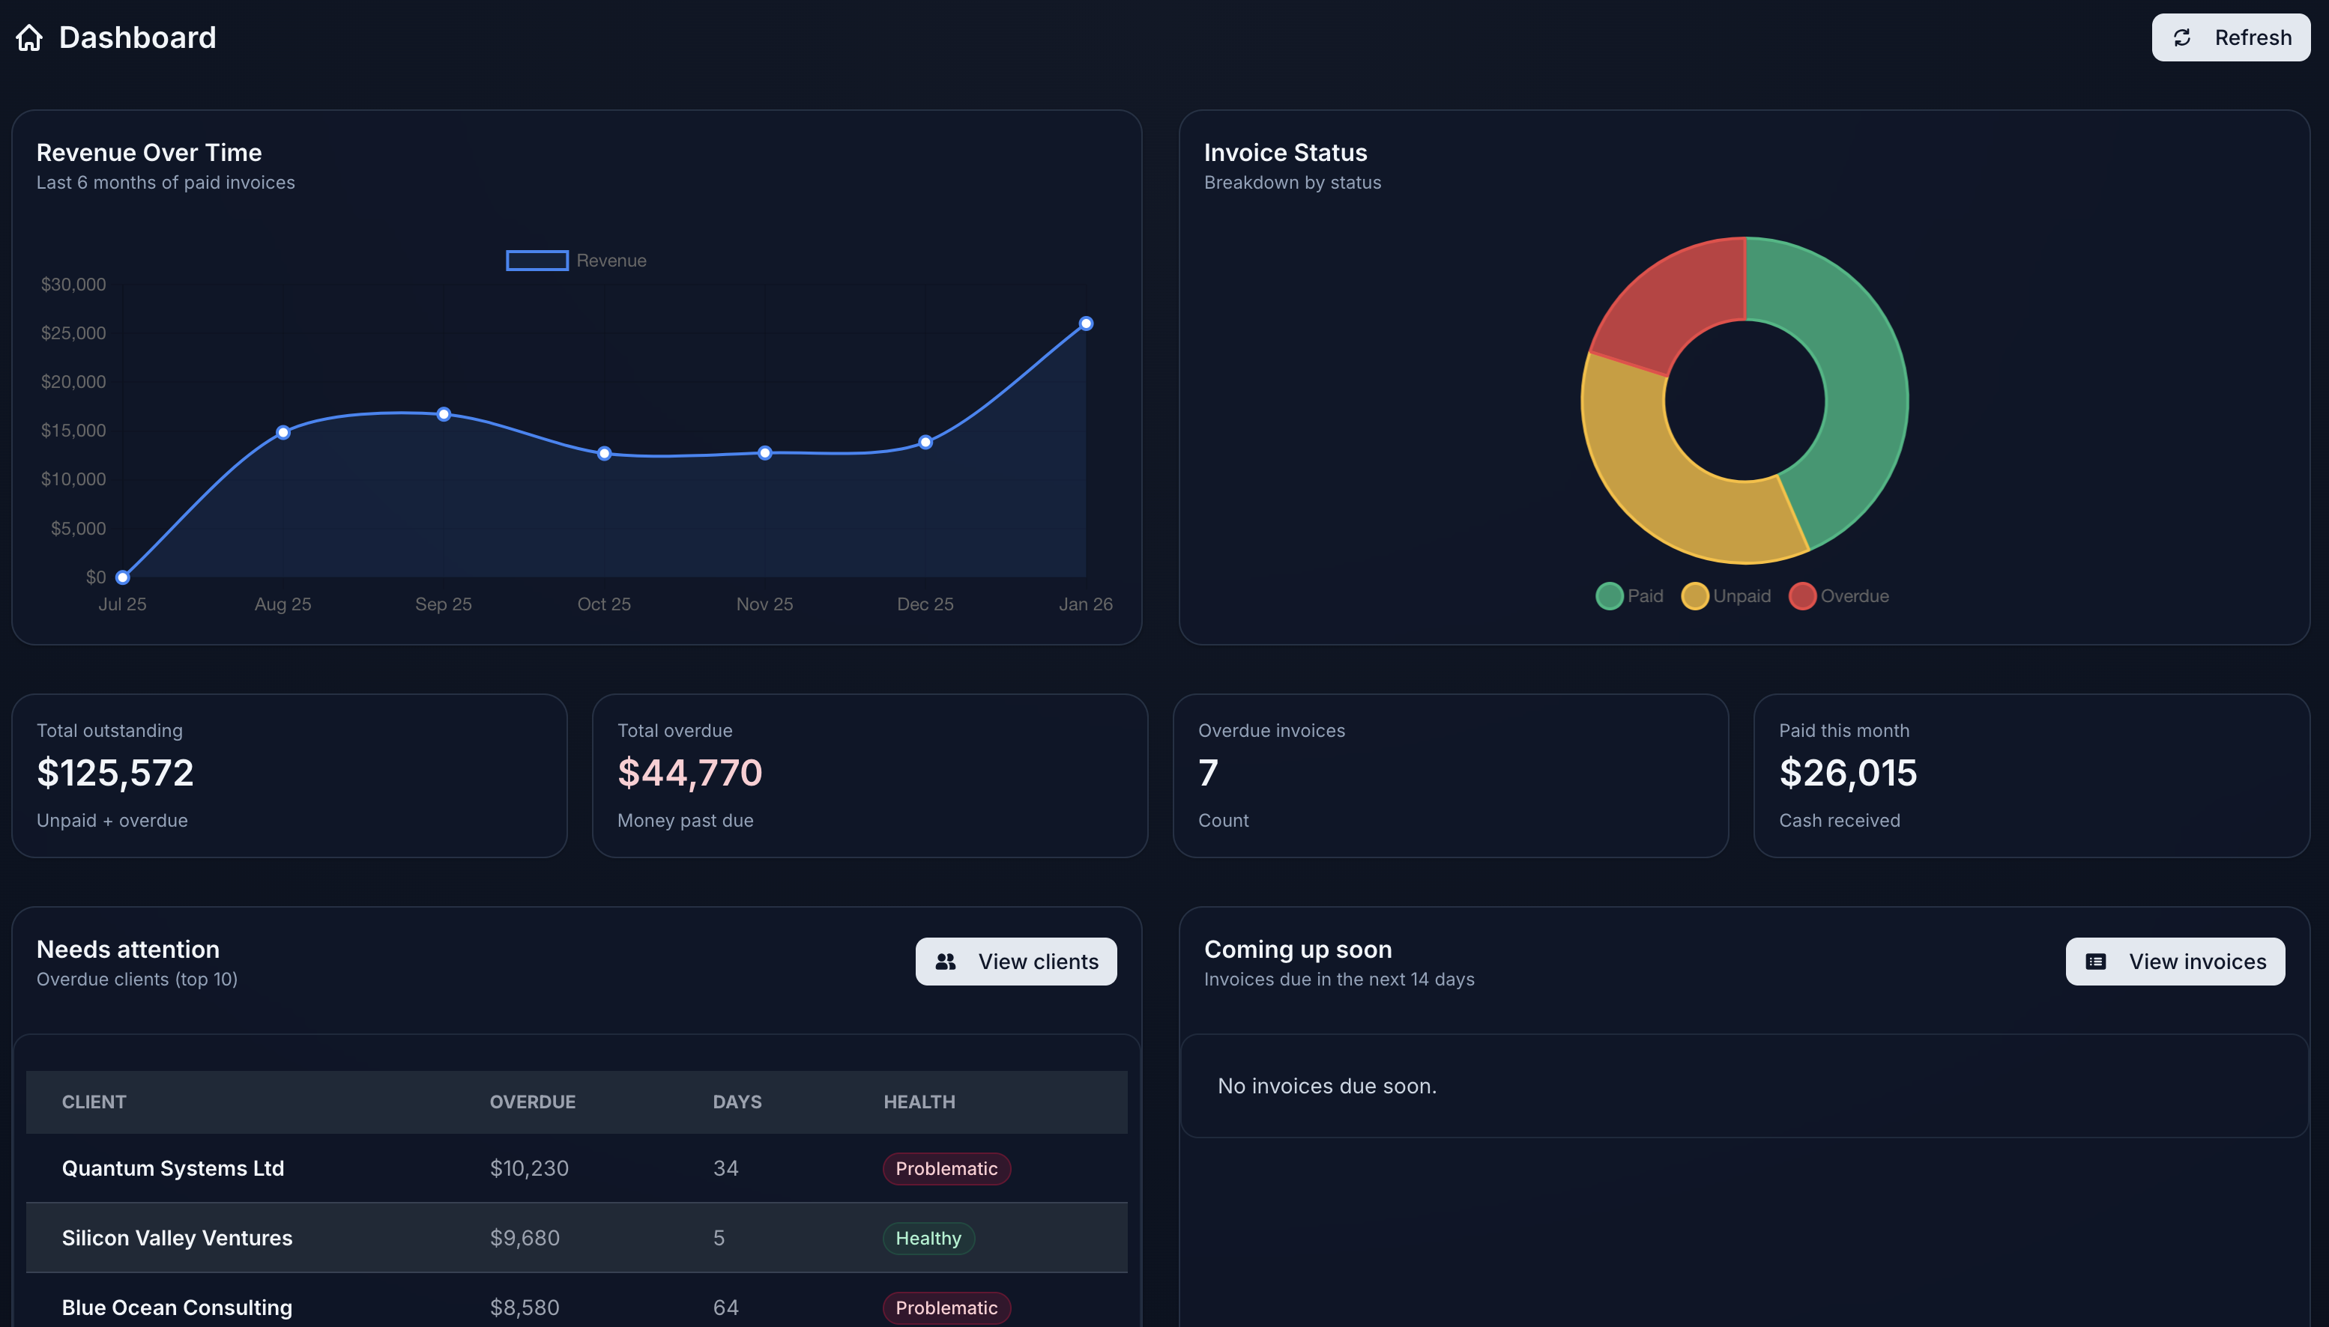The image size is (2329, 1327).
Task: Click the Healthy badge for Silicon Valley Ventures
Action: coord(928,1238)
